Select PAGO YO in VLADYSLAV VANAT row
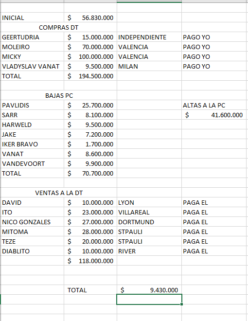This screenshot has width=248, height=321. point(214,66)
